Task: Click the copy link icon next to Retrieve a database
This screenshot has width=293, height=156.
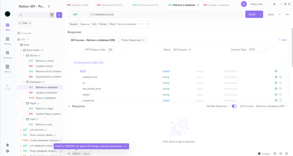Action: 139,24
